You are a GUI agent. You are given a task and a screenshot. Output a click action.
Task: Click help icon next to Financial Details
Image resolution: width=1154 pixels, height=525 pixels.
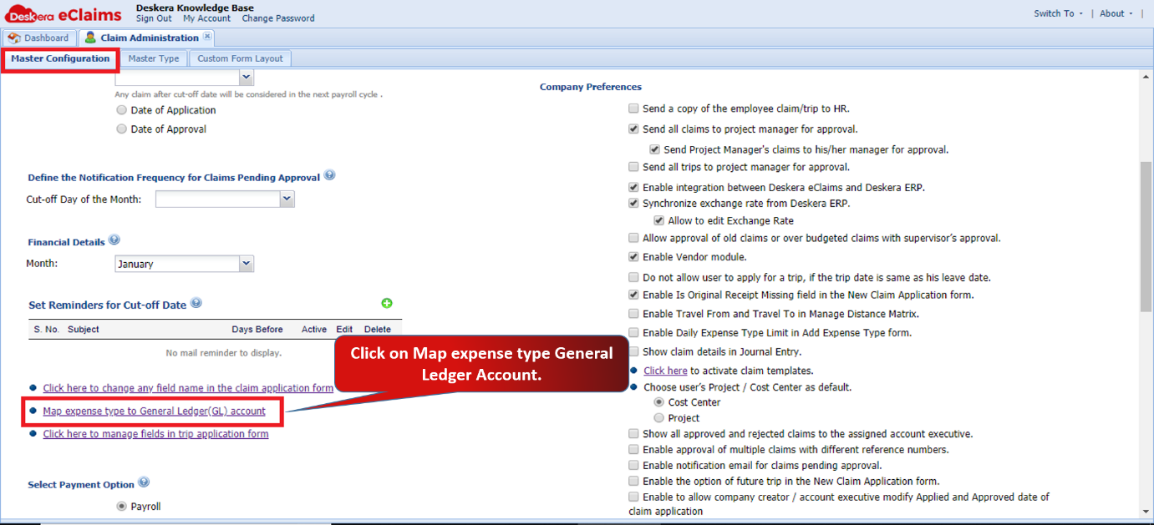tap(114, 240)
